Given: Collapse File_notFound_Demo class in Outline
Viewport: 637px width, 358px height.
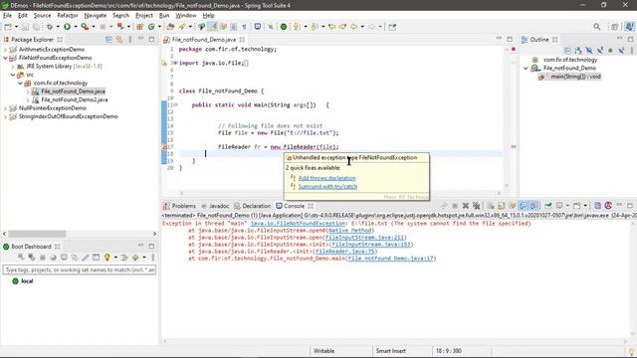Looking at the screenshot, I should 527,69.
